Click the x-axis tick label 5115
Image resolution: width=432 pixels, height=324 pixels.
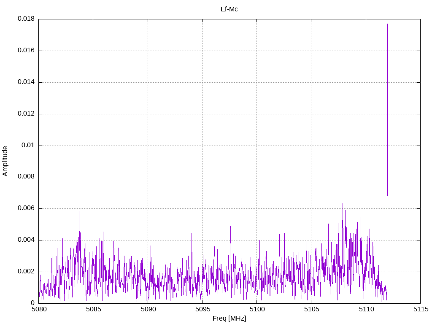(421, 309)
